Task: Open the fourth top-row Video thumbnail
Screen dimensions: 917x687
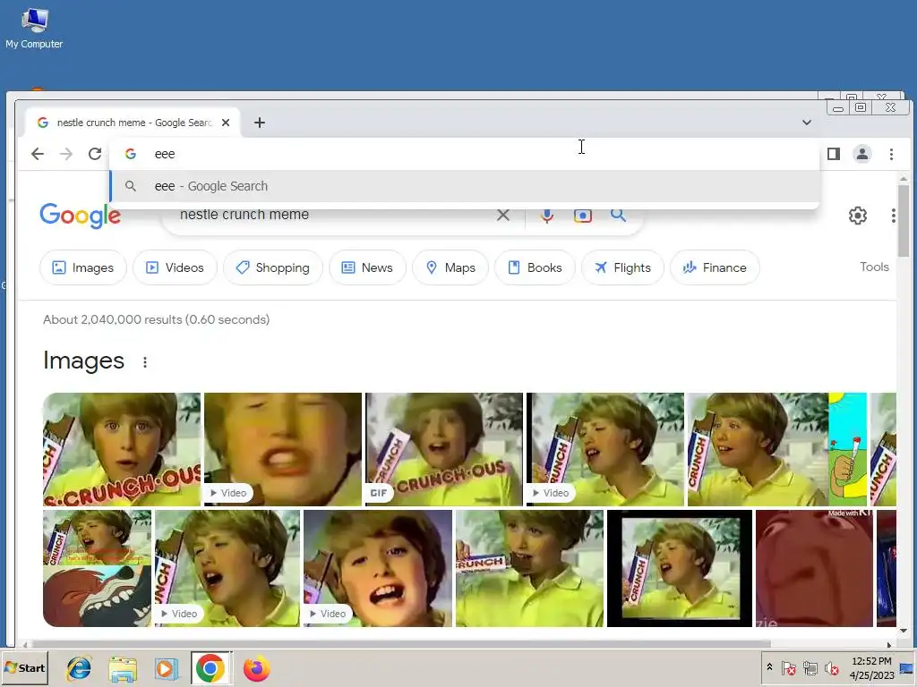Action: click(x=605, y=449)
